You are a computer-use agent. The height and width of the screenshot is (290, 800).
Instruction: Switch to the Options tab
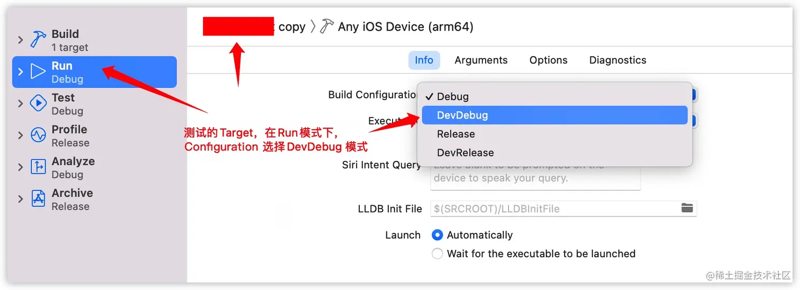548,60
